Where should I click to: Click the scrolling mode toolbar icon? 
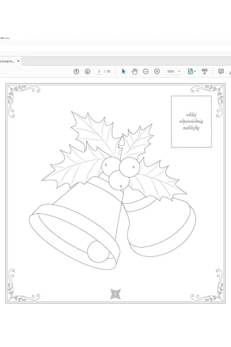click(205, 71)
